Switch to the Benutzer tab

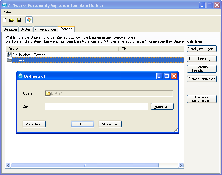pos(10,29)
